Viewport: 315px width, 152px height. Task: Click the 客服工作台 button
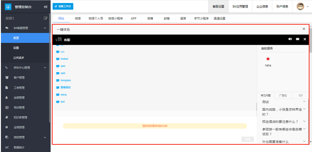[63, 6]
